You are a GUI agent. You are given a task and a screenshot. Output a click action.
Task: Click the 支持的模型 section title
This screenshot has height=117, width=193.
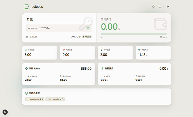click(x=34, y=93)
